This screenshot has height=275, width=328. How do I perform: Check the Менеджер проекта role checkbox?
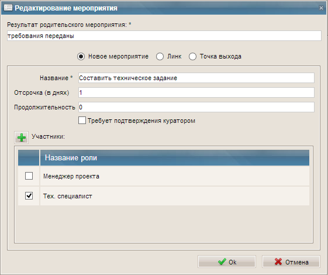[x=29, y=176]
